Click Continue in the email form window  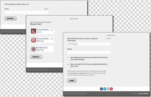coord(11,18)
